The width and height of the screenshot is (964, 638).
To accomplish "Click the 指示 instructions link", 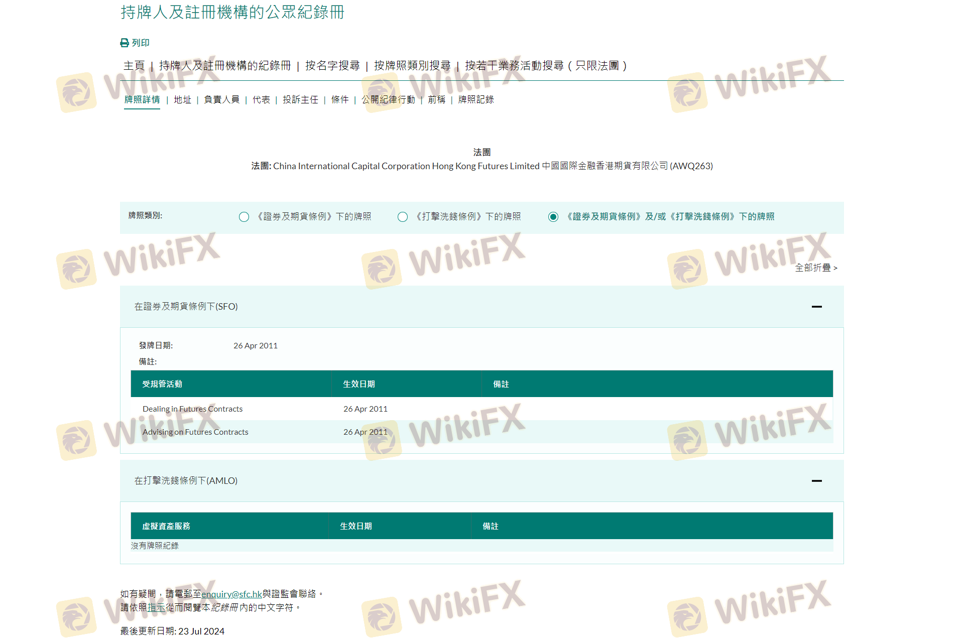I will click(156, 608).
